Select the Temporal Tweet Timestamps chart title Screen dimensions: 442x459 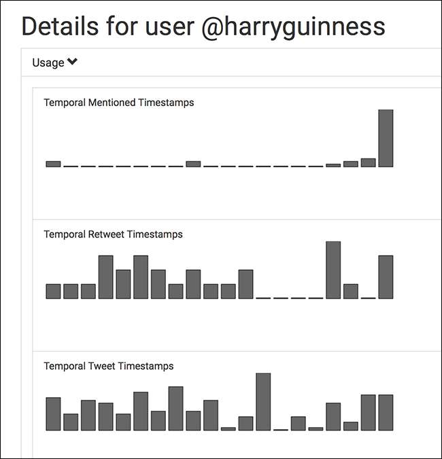(x=109, y=366)
